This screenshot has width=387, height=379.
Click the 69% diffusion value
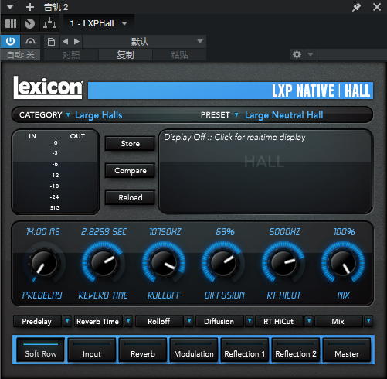click(225, 232)
